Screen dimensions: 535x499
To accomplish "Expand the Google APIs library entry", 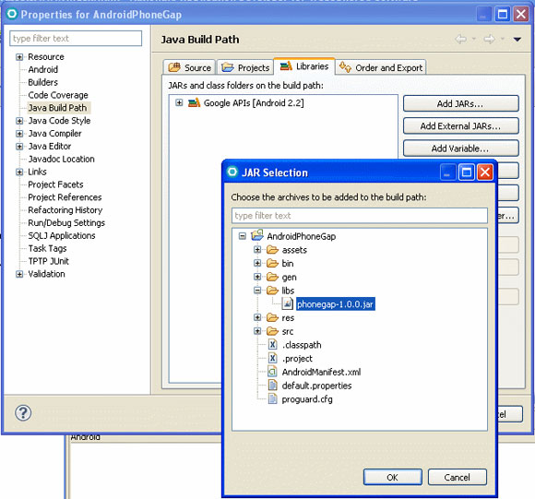I will coord(179,102).
